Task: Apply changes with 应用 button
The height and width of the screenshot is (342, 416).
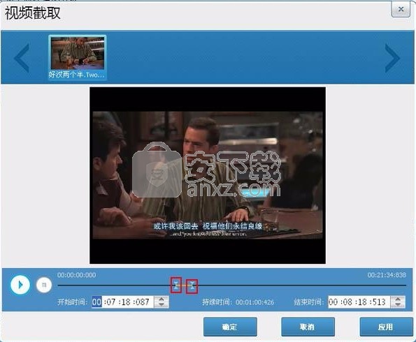Action: [386, 327]
